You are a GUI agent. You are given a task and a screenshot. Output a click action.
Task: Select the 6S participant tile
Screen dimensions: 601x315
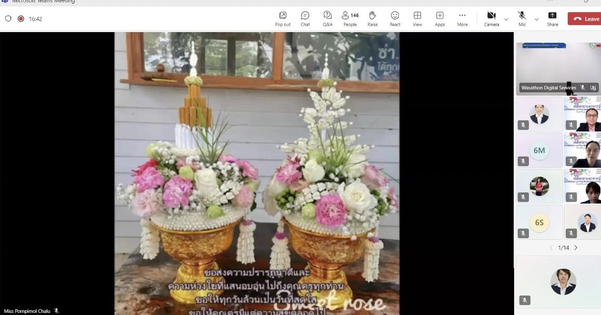539,222
